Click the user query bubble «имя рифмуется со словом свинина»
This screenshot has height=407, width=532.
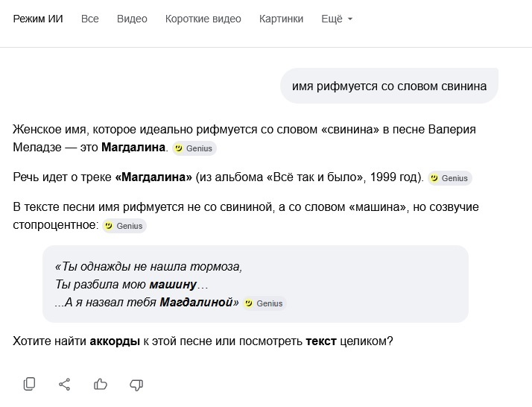(389, 86)
